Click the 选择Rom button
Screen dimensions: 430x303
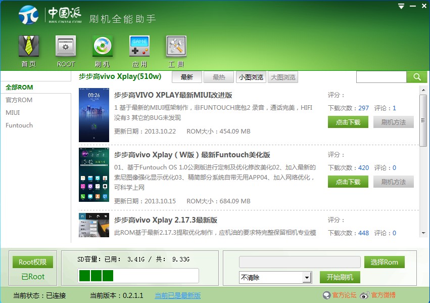pos(385,262)
